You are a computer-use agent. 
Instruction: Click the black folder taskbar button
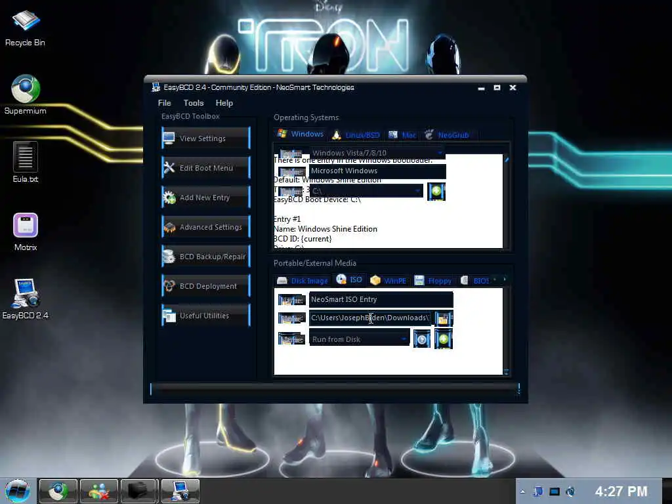click(139, 491)
